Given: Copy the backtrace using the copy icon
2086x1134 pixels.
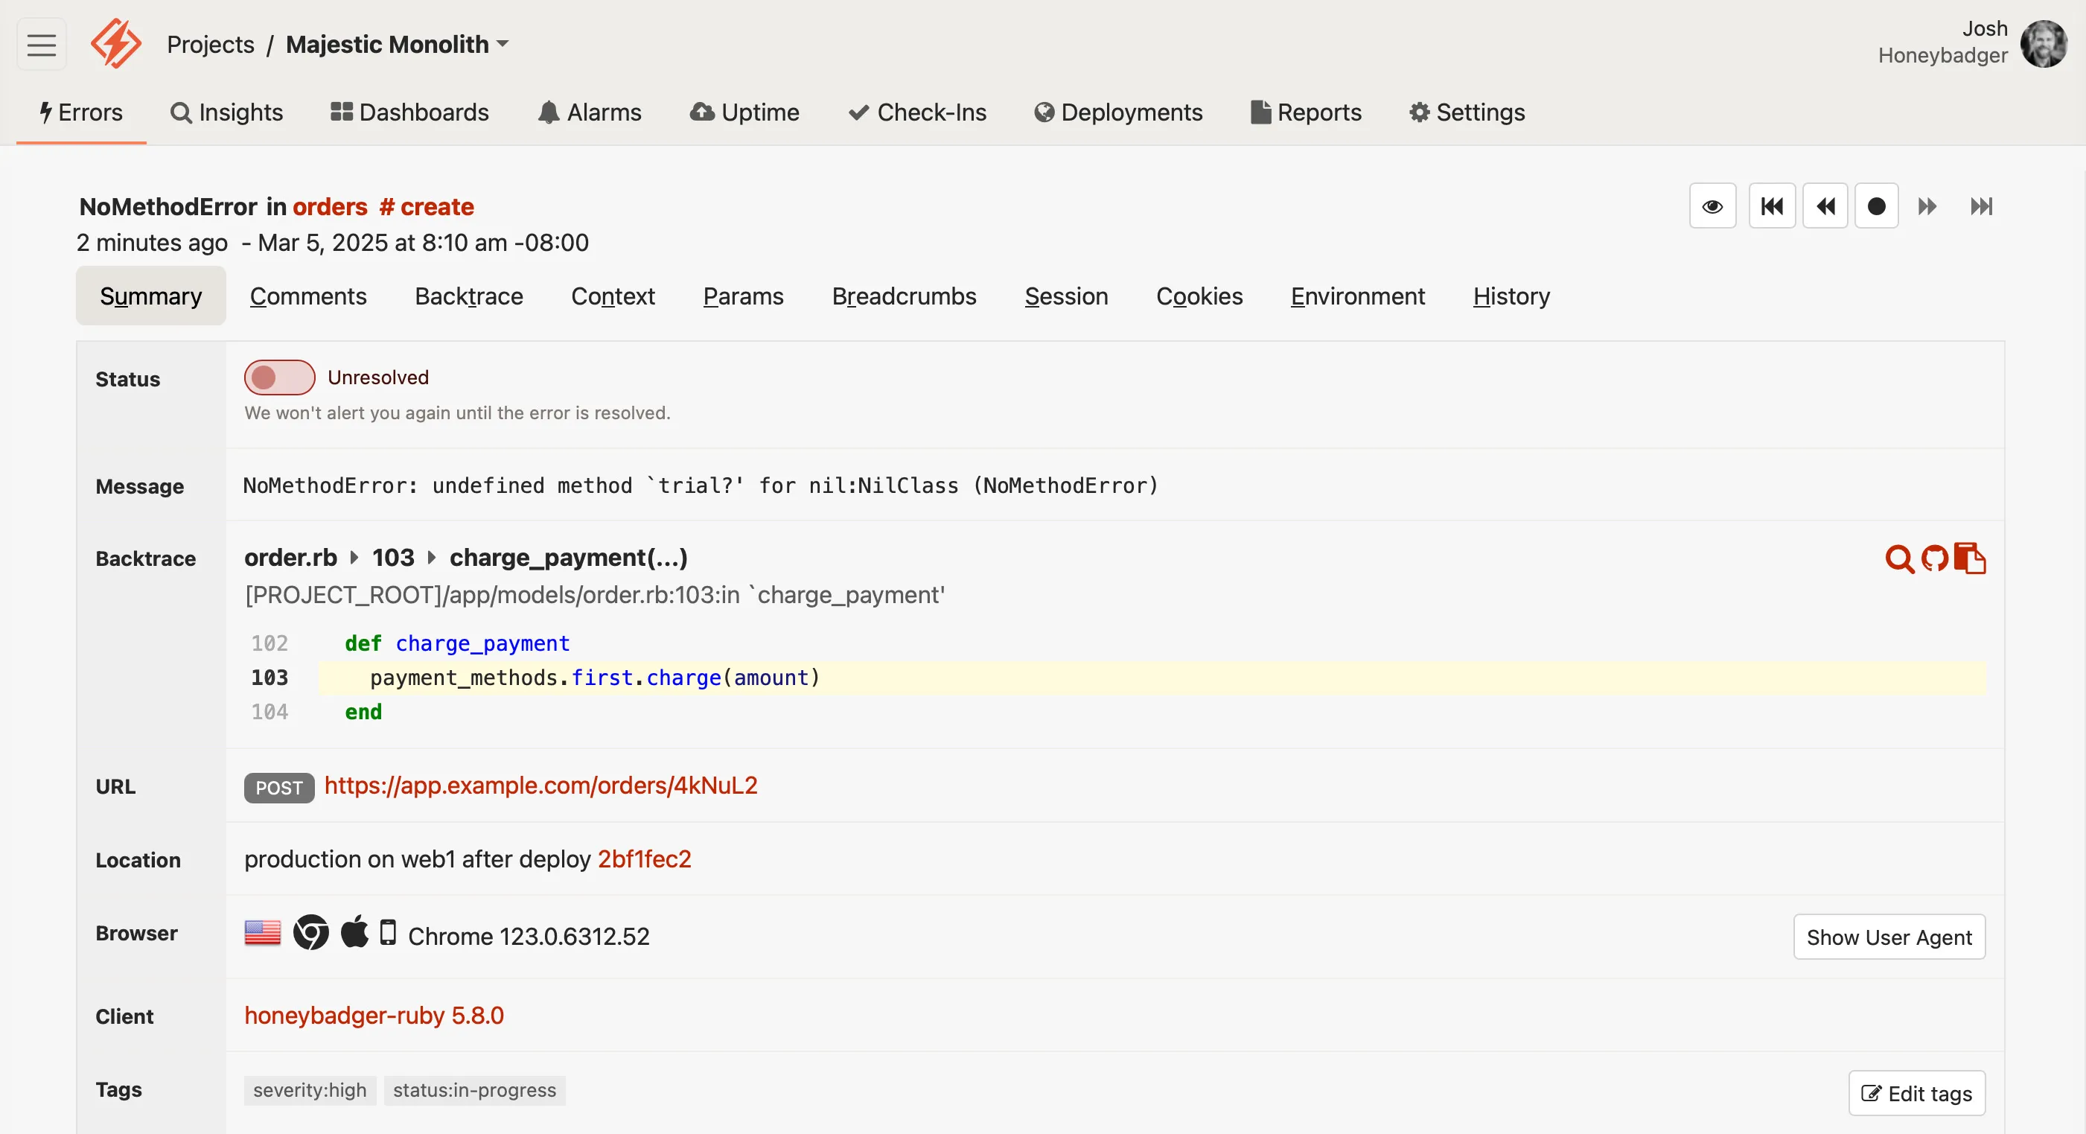Looking at the screenshot, I should coord(1971,558).
